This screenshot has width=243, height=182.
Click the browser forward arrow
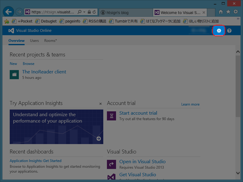point(19,12)
